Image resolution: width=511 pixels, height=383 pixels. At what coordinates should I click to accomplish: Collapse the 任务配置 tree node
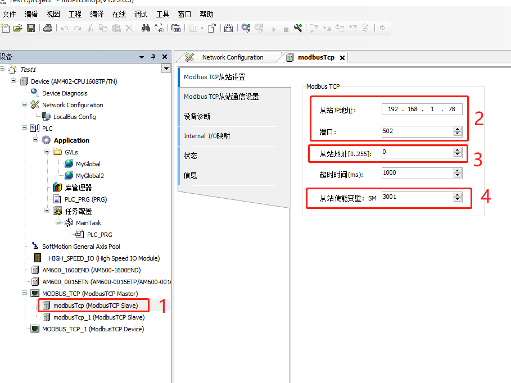pos(47,211)
